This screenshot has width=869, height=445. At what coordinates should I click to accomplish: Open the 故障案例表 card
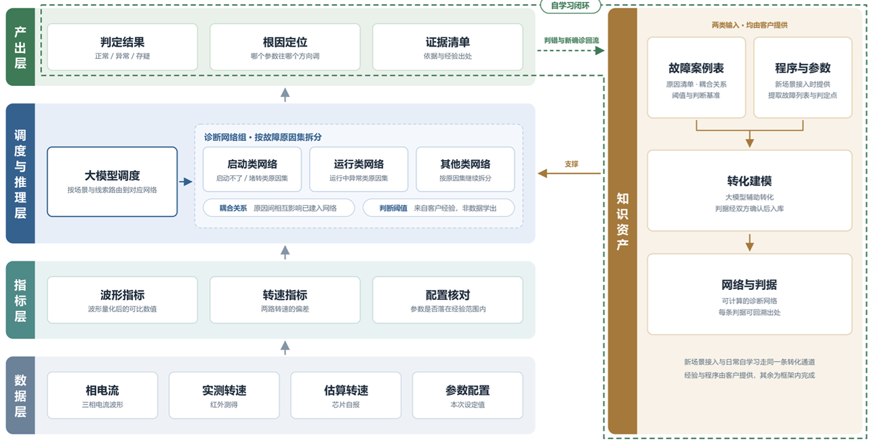point(696,78)
